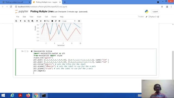Open the Cell menu

[x=46, y=17]
